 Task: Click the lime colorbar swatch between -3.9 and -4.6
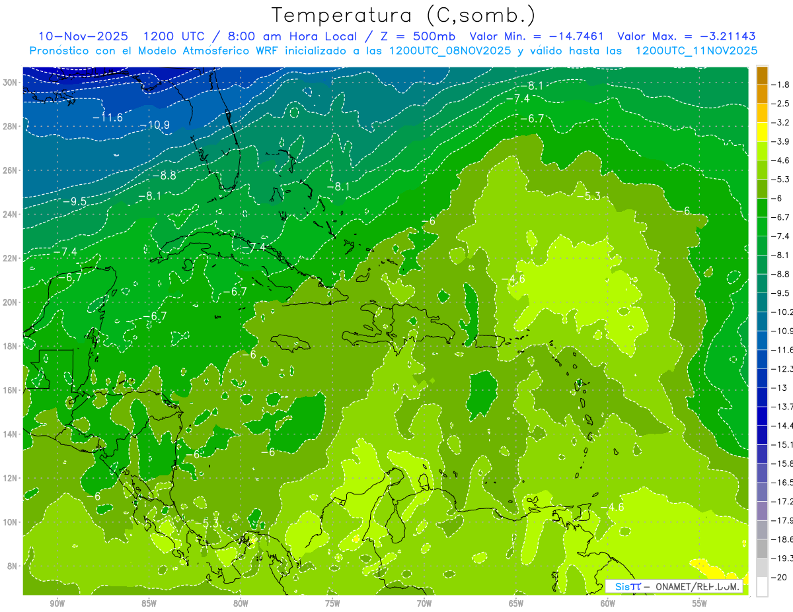762,151
